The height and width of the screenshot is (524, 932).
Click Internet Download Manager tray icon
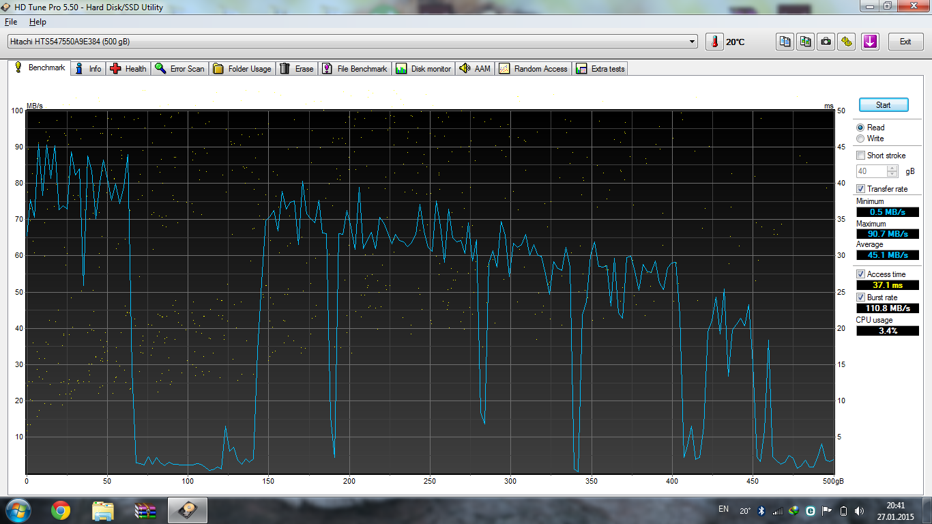(794, 510)
